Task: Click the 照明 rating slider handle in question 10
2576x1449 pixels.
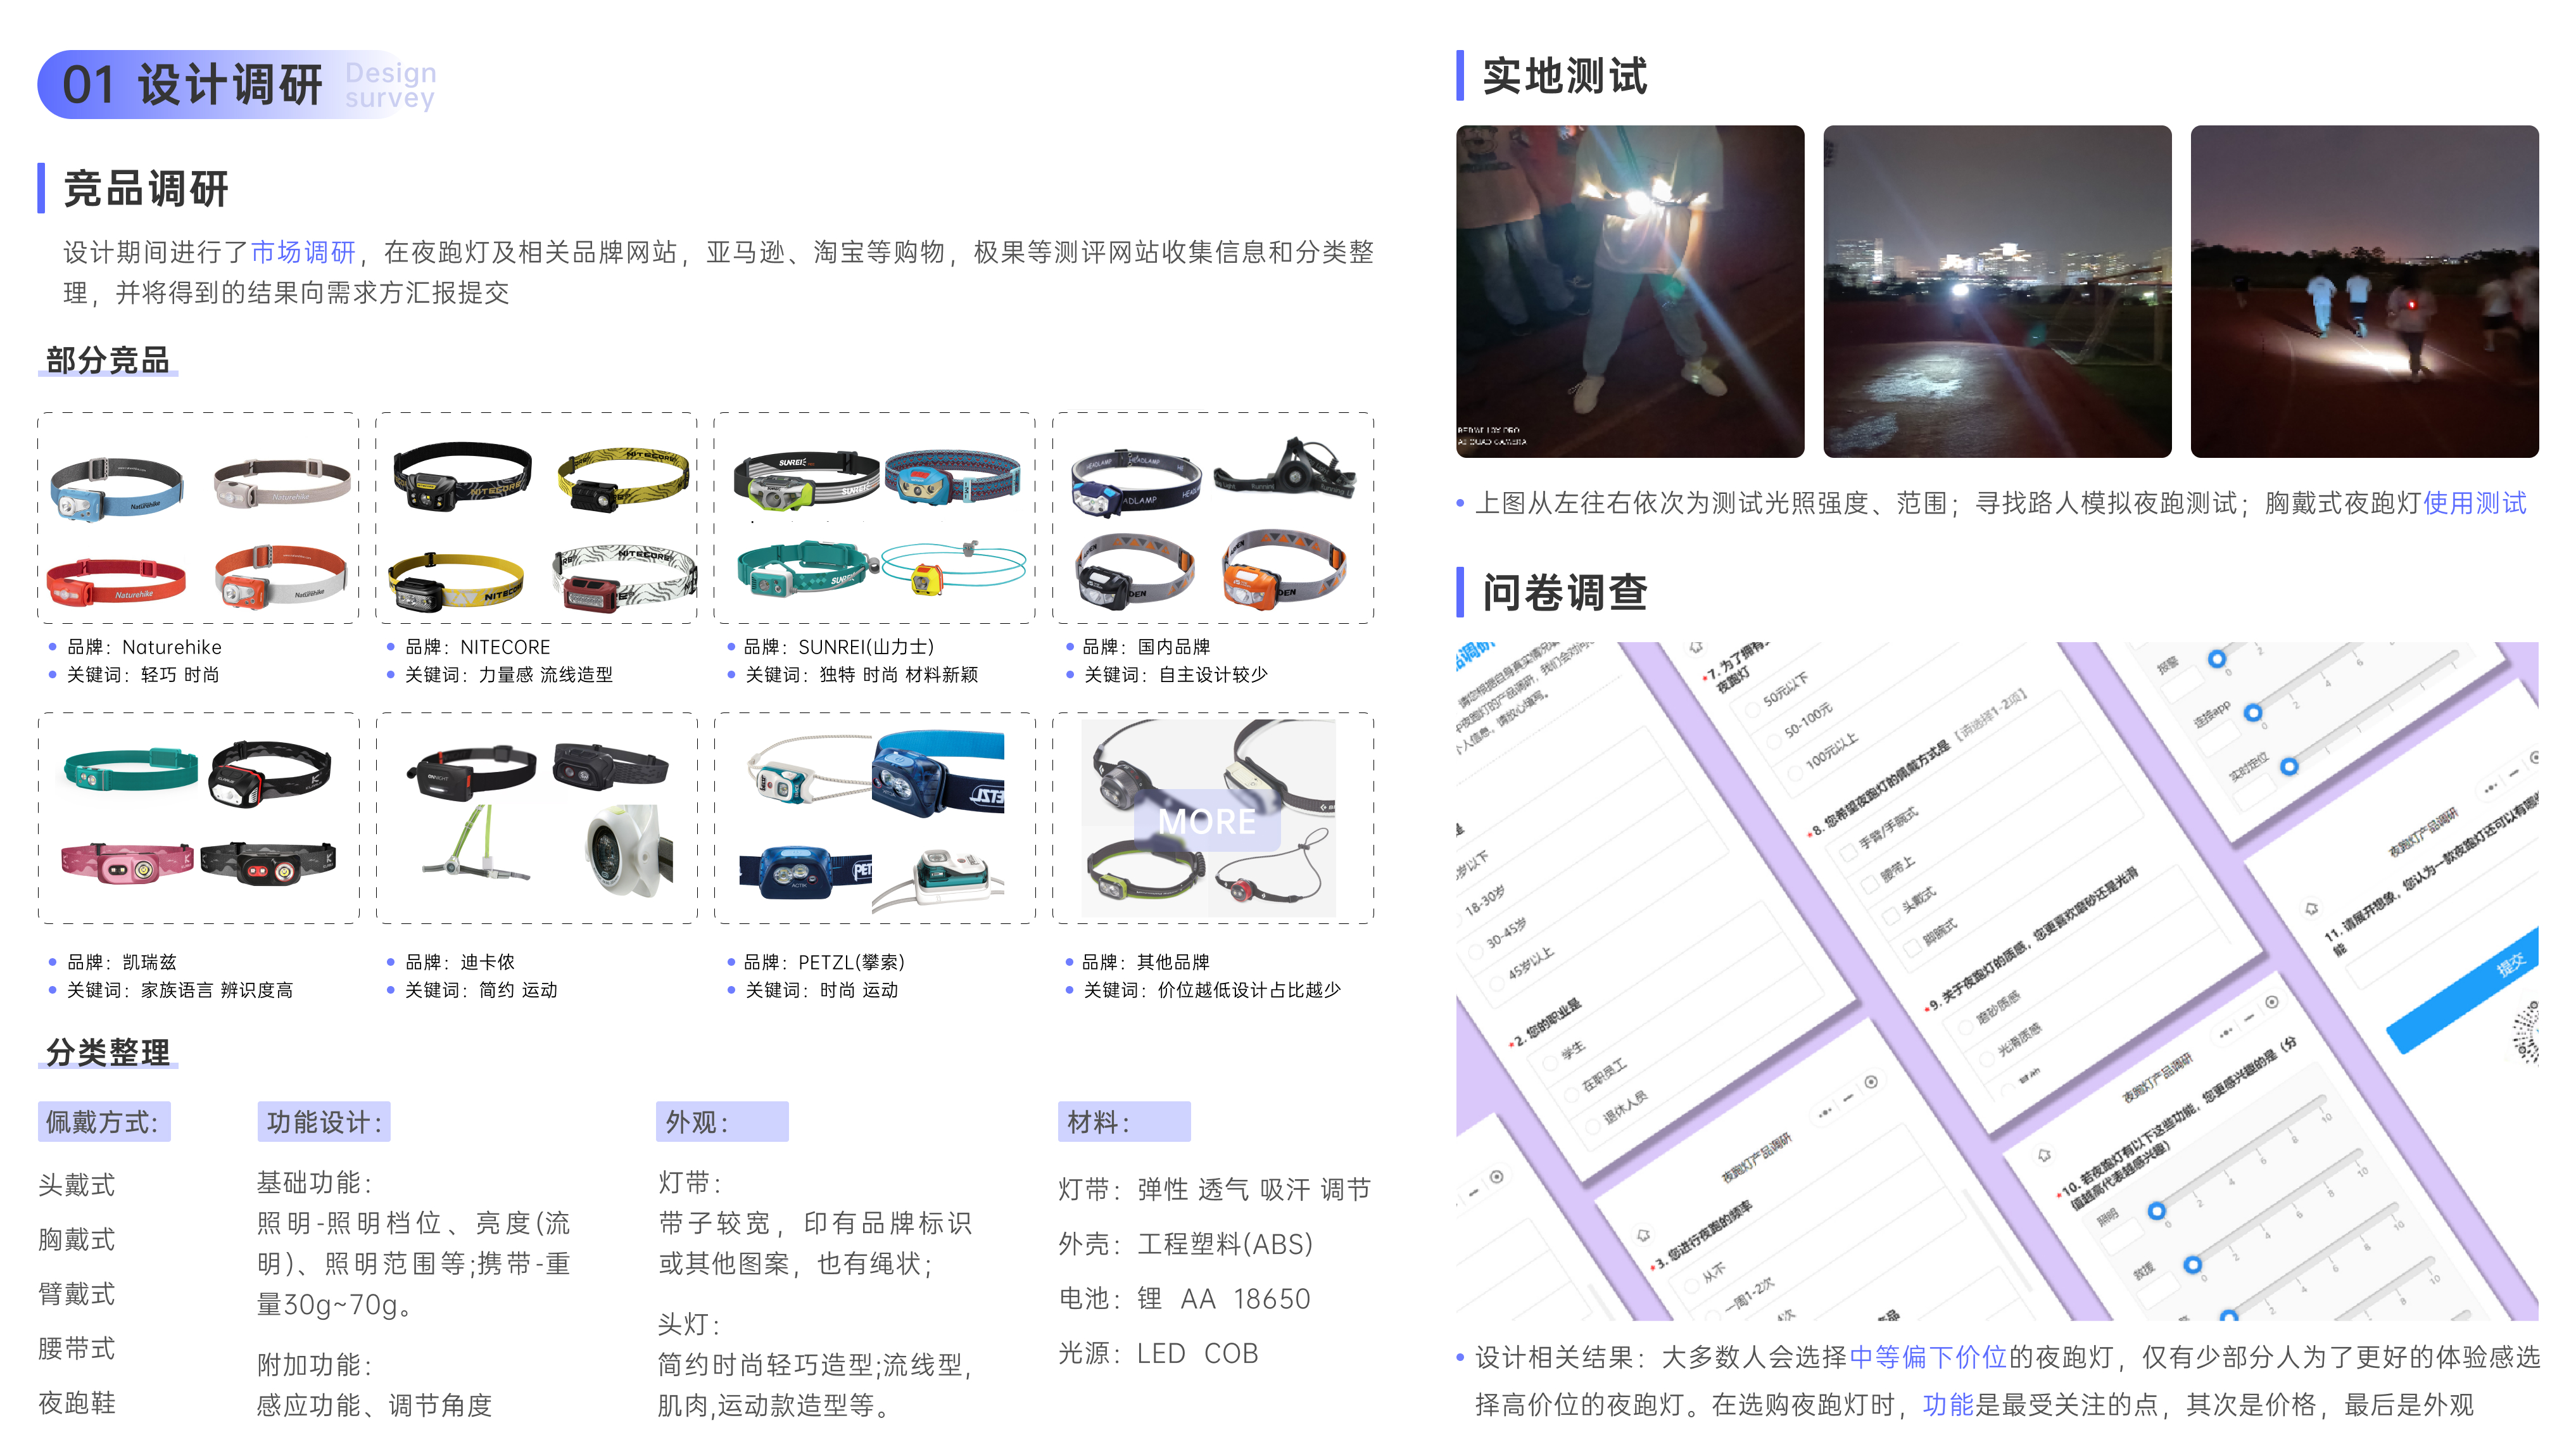Action: click(2157, 1213)
